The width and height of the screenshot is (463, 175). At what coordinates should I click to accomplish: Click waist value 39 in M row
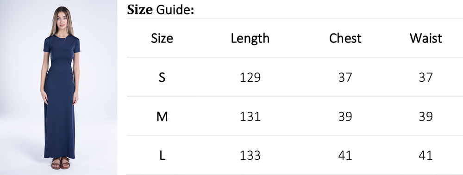[426, 117]
